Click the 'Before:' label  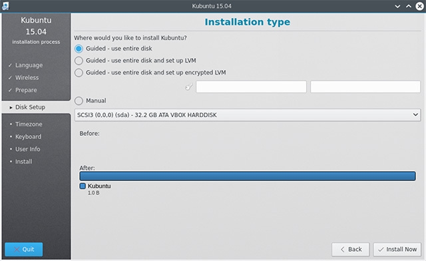coord(89,133)
